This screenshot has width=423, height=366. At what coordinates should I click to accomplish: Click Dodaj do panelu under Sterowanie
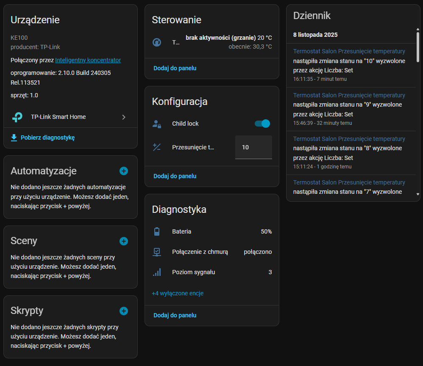[175, 68]
